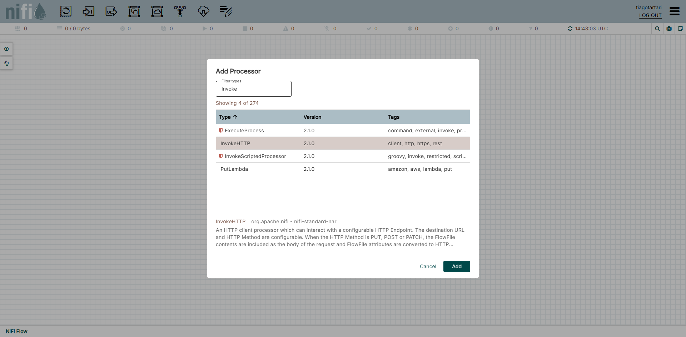686x337 pixels.
Task: Open the global hamburger menu
Action: 675,11
